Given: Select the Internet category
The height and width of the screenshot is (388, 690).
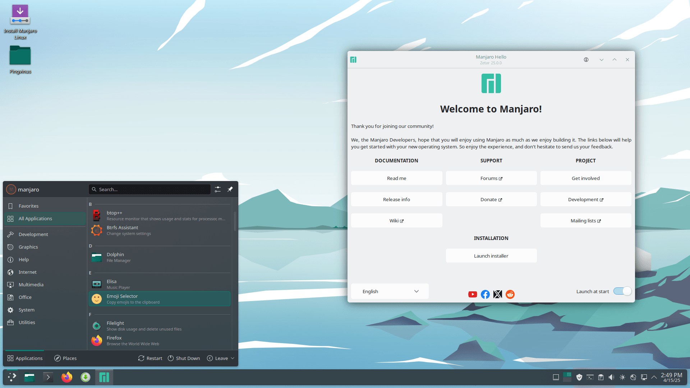Looking at the screenshot, I should 45,272.
